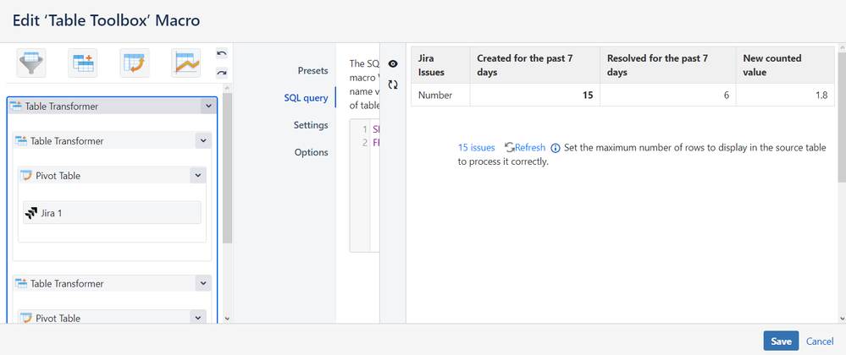Screen dimensions: 846x355
Task: Select the Jira 1 macro item
Action: [x=113, y=213]
